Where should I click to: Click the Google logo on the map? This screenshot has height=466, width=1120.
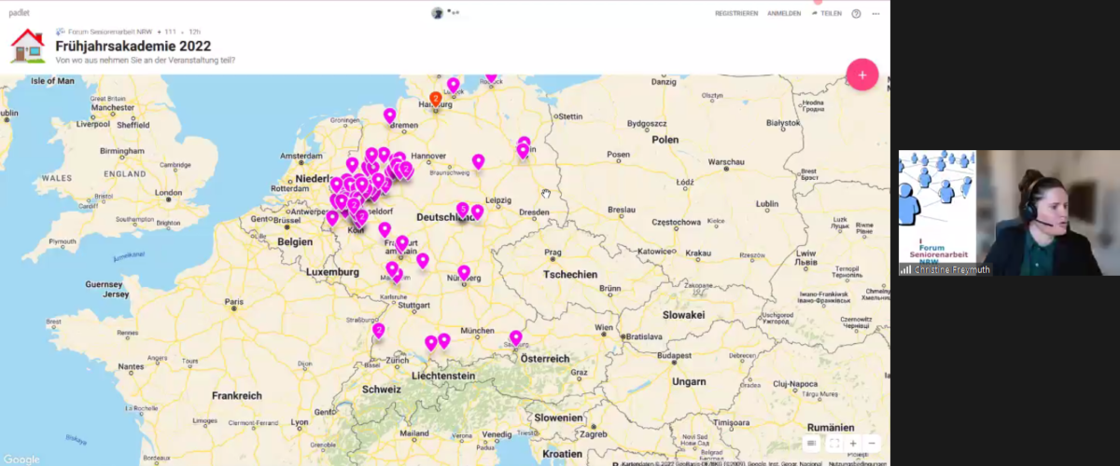pyautogui.click(x=21, y=459)
